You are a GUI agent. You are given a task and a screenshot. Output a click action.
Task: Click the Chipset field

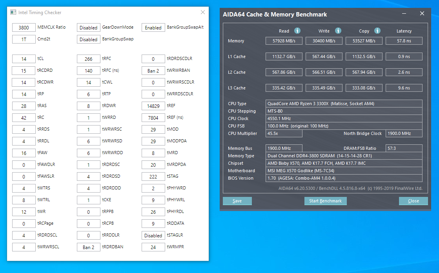[x=344, y=163]
